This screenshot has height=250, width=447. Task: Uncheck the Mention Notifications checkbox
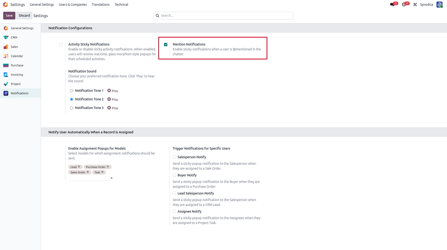pyautogui.click(x=166, y=44)
